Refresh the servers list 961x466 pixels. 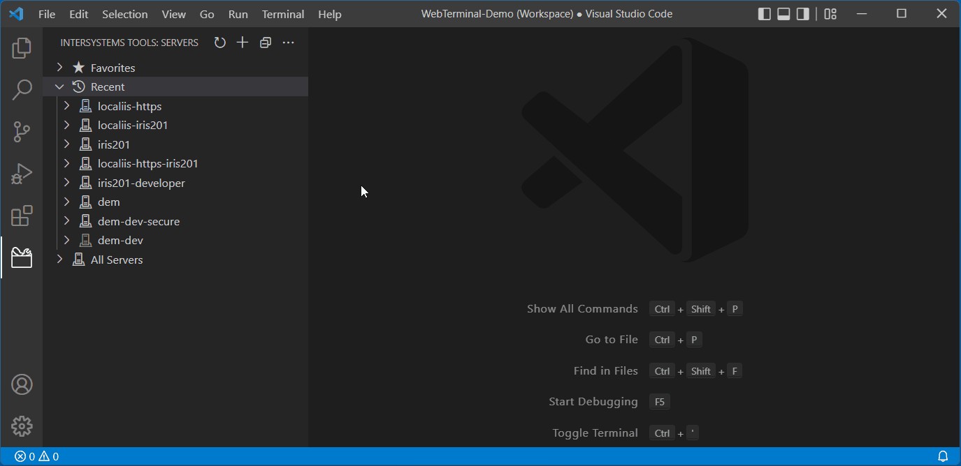point(219,43)
